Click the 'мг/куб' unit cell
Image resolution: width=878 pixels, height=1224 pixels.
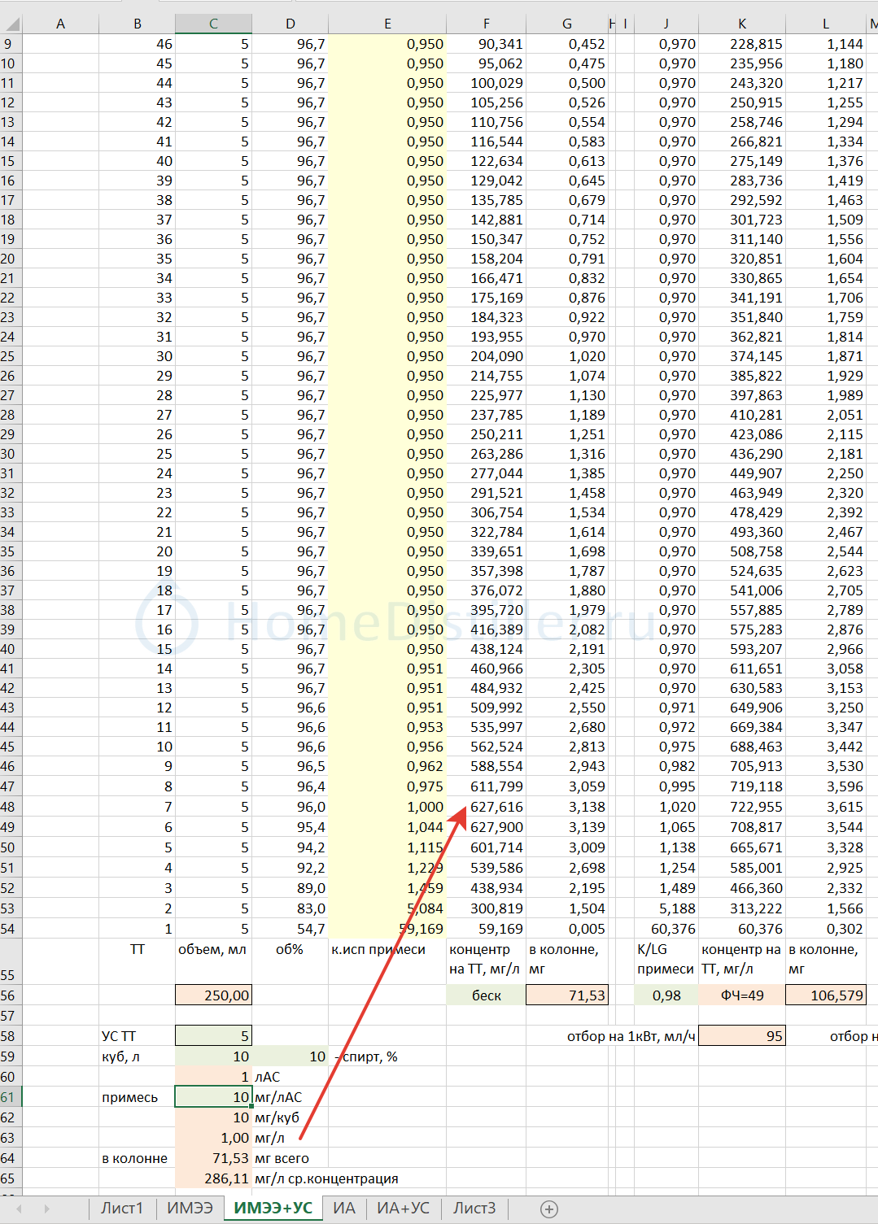point(290,1117)
